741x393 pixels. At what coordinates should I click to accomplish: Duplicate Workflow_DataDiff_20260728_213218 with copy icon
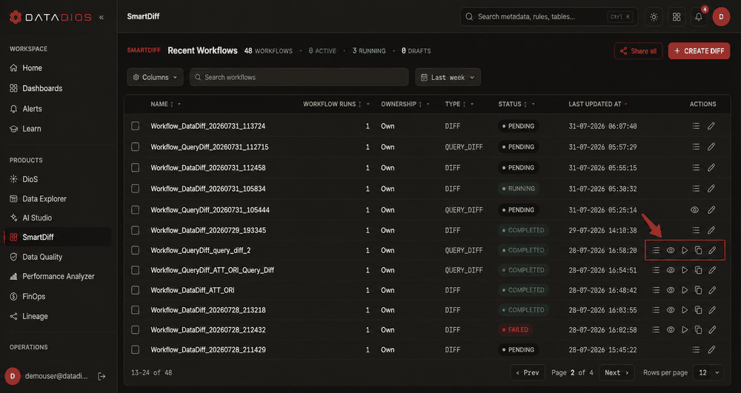pos(698,310)
